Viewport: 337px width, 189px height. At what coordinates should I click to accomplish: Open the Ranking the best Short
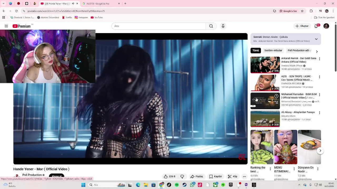pos(262,147)
